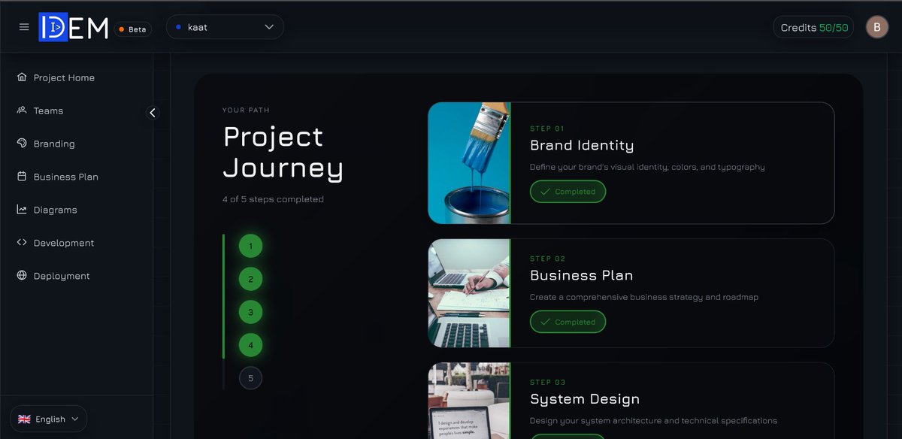Click the Business Plan card title
902x439 pixels.
582,275
